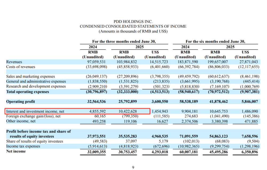Click the highlighted Interest and investment income label
Screen dimensions: 267x170
click(35, 111)
